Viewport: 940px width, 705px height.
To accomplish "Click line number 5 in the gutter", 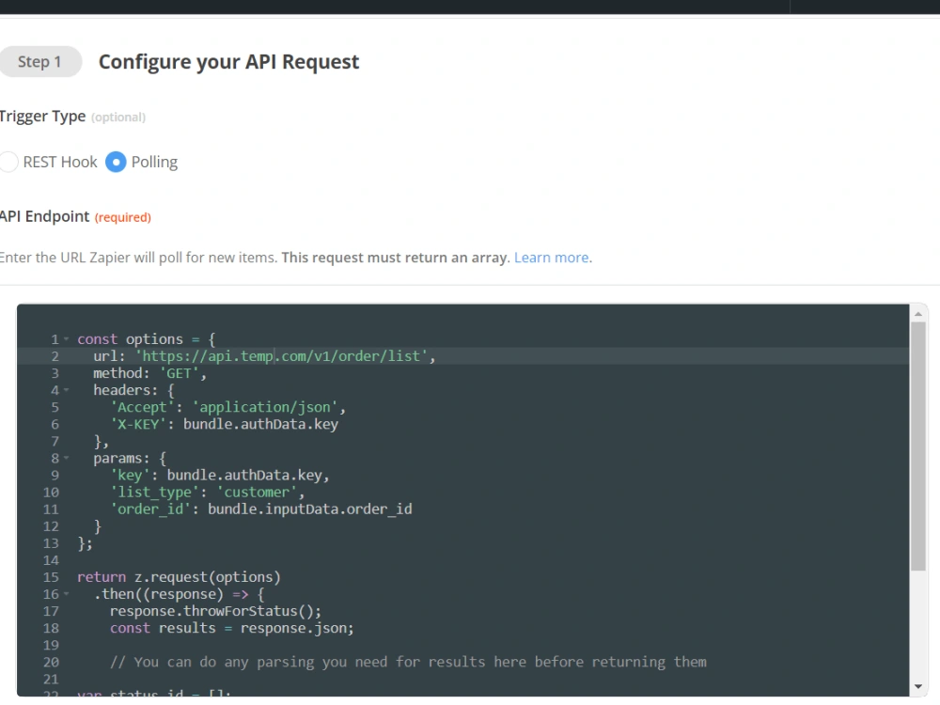I will click(54, 406).
